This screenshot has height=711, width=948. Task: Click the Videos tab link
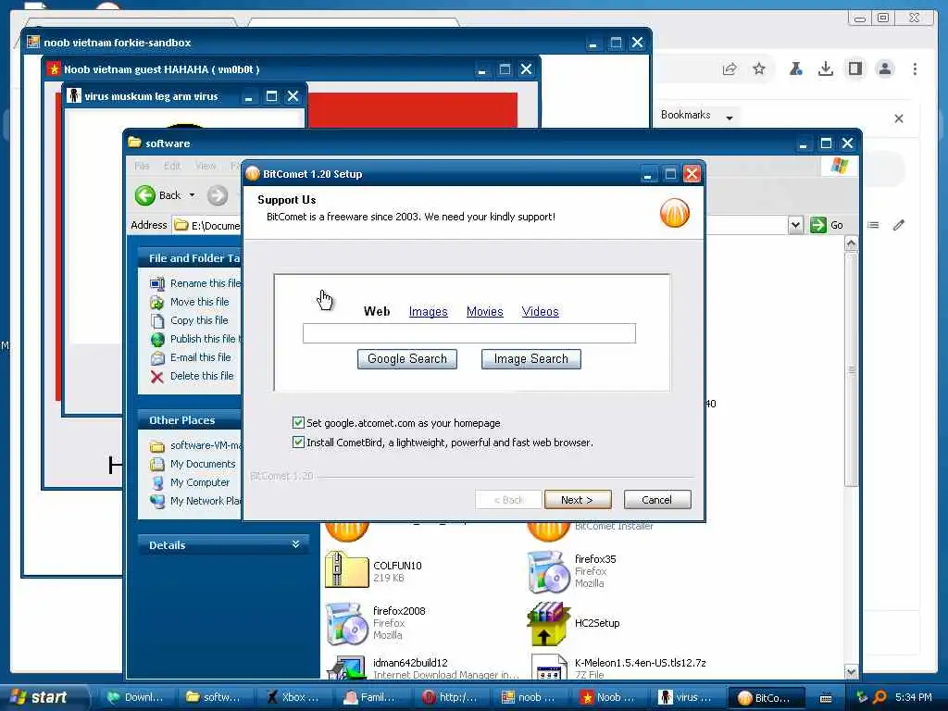click(x=540, y=311)
